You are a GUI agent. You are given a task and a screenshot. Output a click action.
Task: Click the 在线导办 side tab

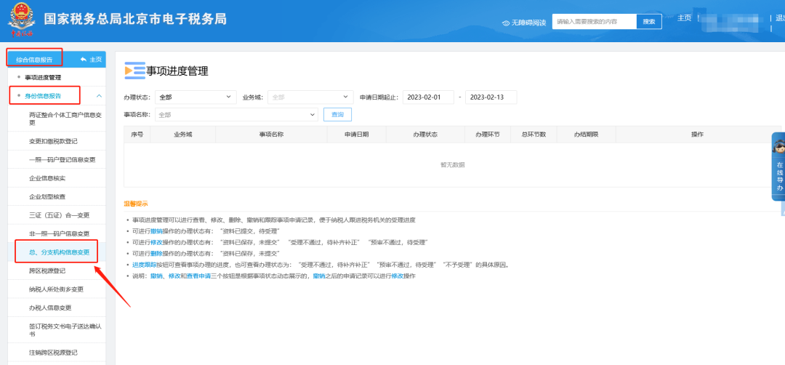coord(778,167)
